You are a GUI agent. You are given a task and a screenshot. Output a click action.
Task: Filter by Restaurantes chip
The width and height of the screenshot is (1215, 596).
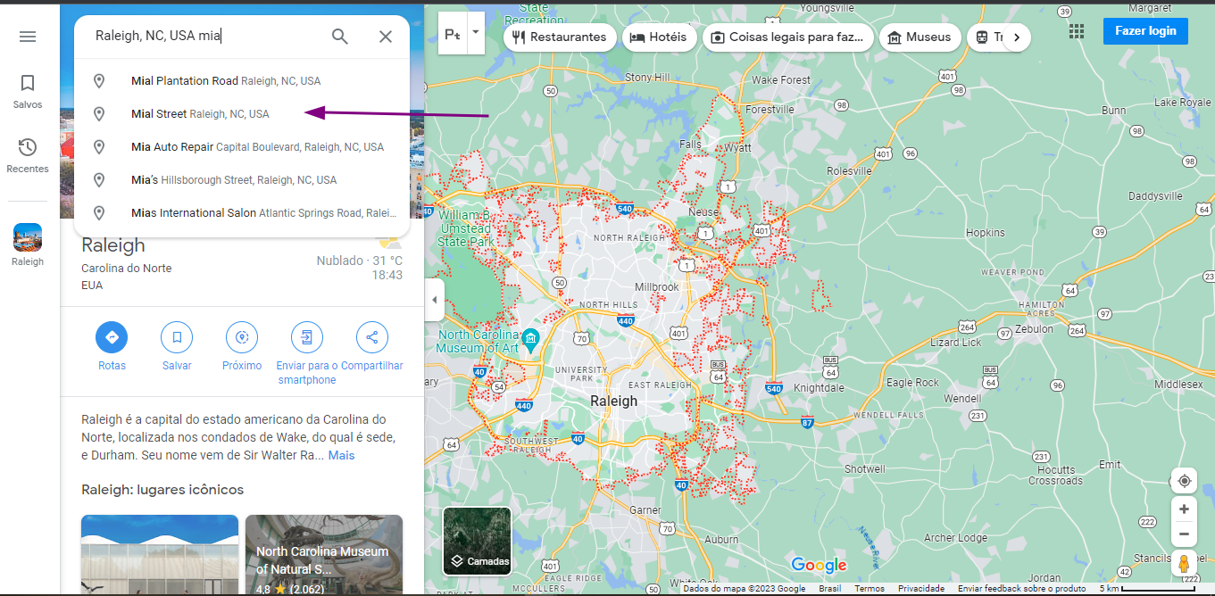561,37
